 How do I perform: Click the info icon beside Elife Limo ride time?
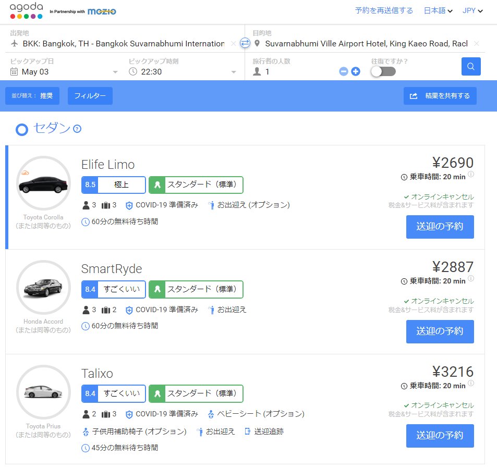(471, 174)
